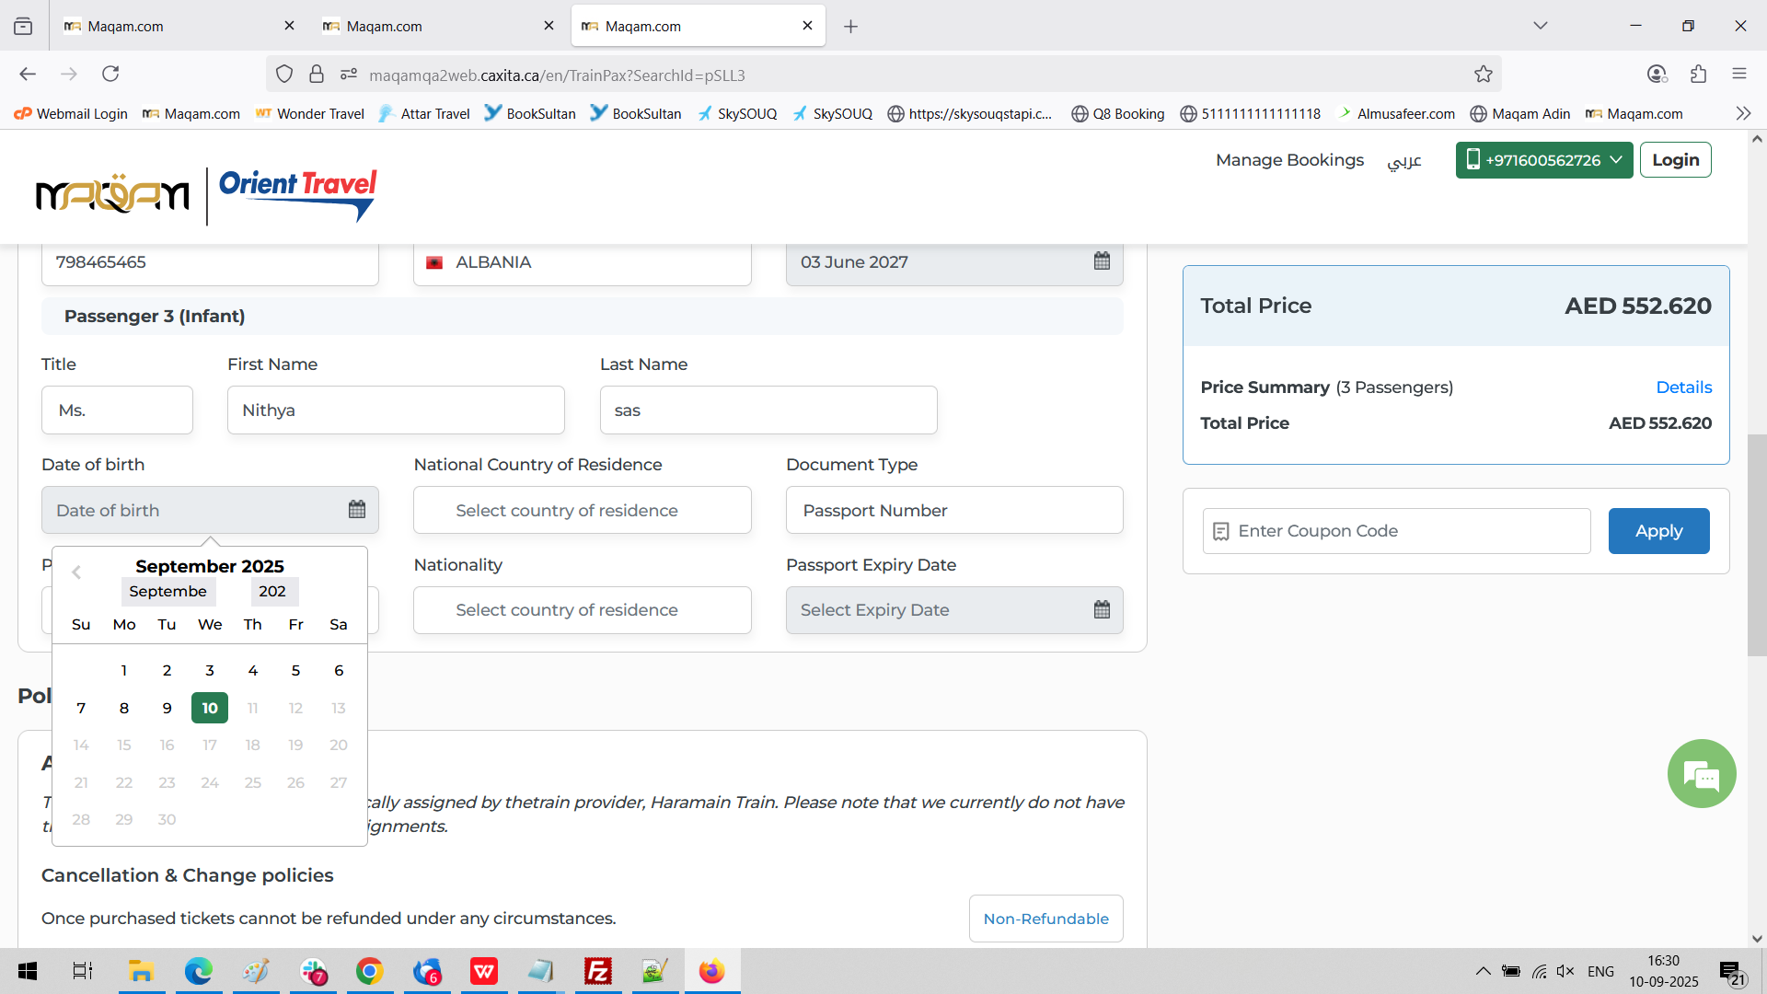Click the page vertical scrollbar thumb
The width and height of the screenshot is (1767, 994).
[x=1756, y=543]
